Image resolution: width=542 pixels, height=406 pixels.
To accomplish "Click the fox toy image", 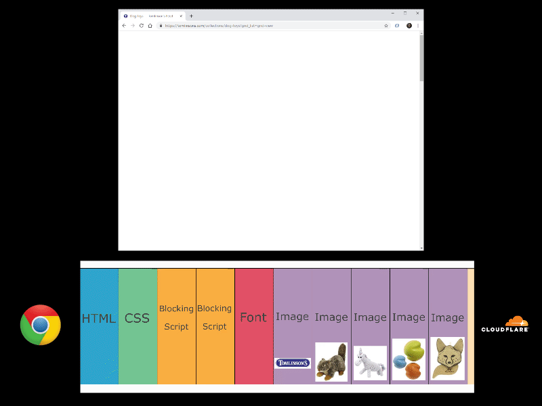I will 447,359.
